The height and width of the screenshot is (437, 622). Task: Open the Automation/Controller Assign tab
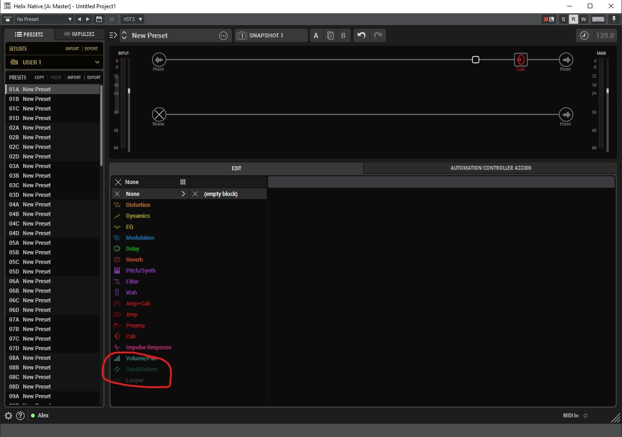(x=490, y=168)
